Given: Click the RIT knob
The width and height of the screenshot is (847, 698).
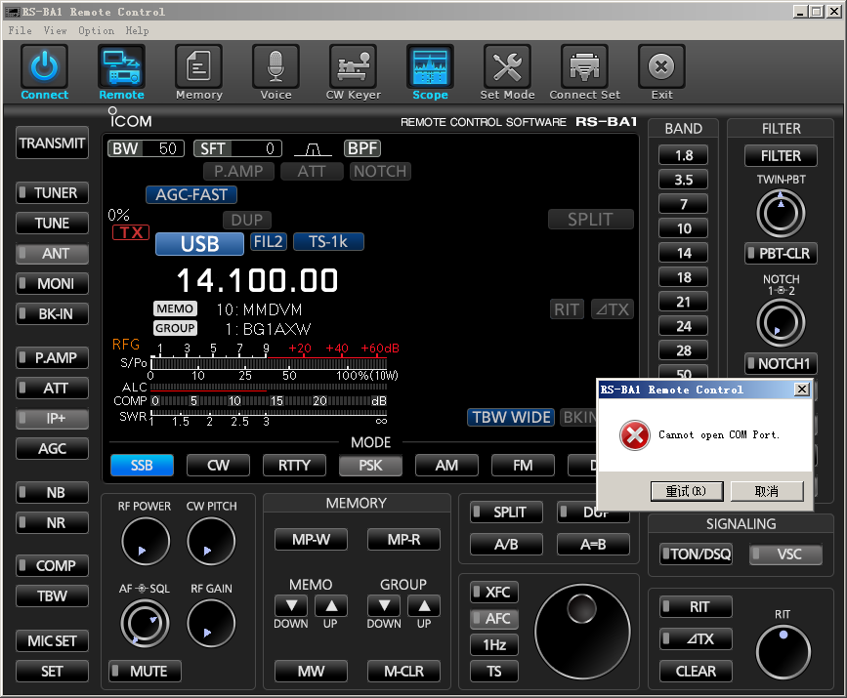Looking at the screenshot, I should pos(783,652).
